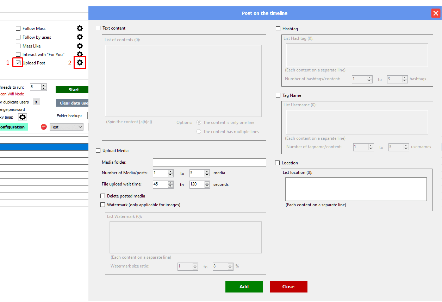Click the Scan Wifi Mode red text
Screen dimensions: 442x302
tap(12, 94)
